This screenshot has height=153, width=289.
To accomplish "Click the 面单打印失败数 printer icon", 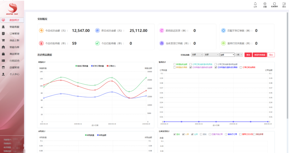I will (223, 43).
